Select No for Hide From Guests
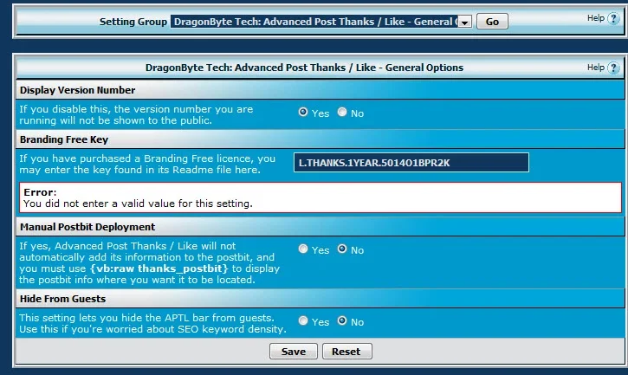 point(342,320)
